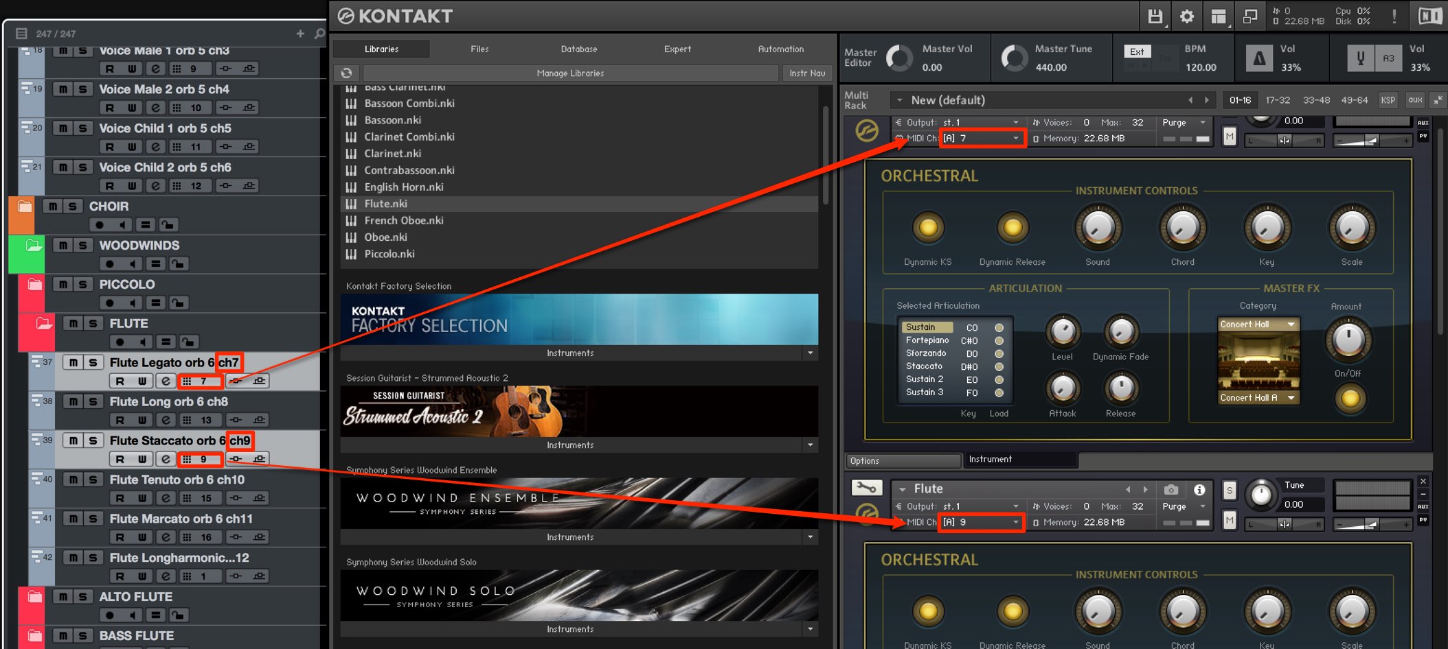Open the workspace layout panel icon
The height and width of the screenshot is (649, 1448).
1219,16
